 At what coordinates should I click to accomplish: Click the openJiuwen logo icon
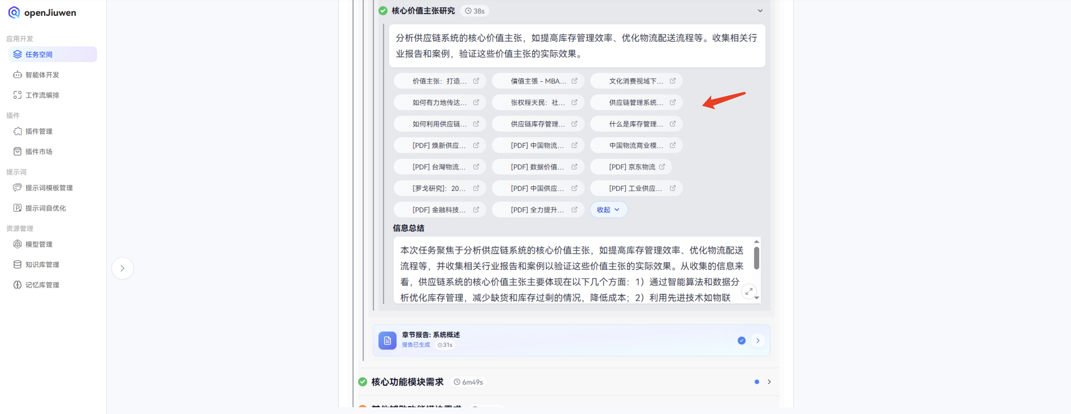pos(15,12)
